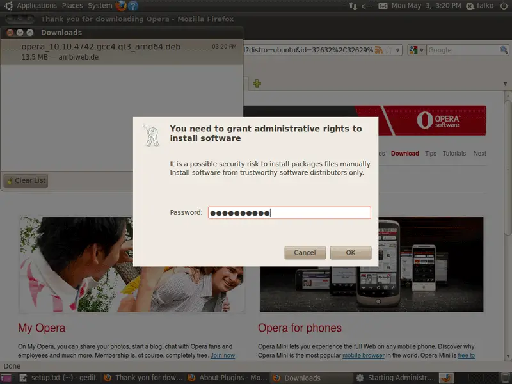This screenshot has width=512, height=384.
Task: Switch to setup.txt gedit in the taskbar
Action: pos(58,378)
